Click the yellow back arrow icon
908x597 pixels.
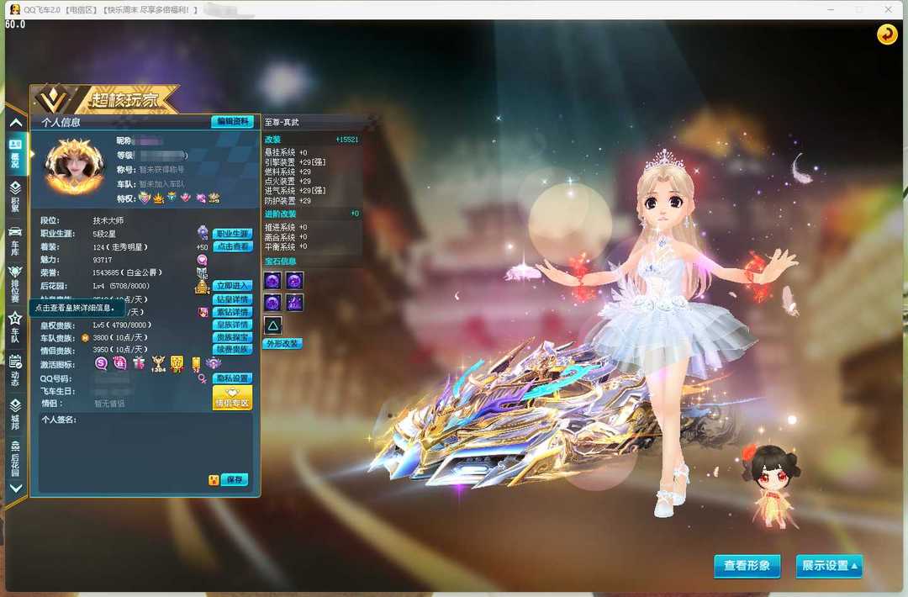click(x=887, y=34)
